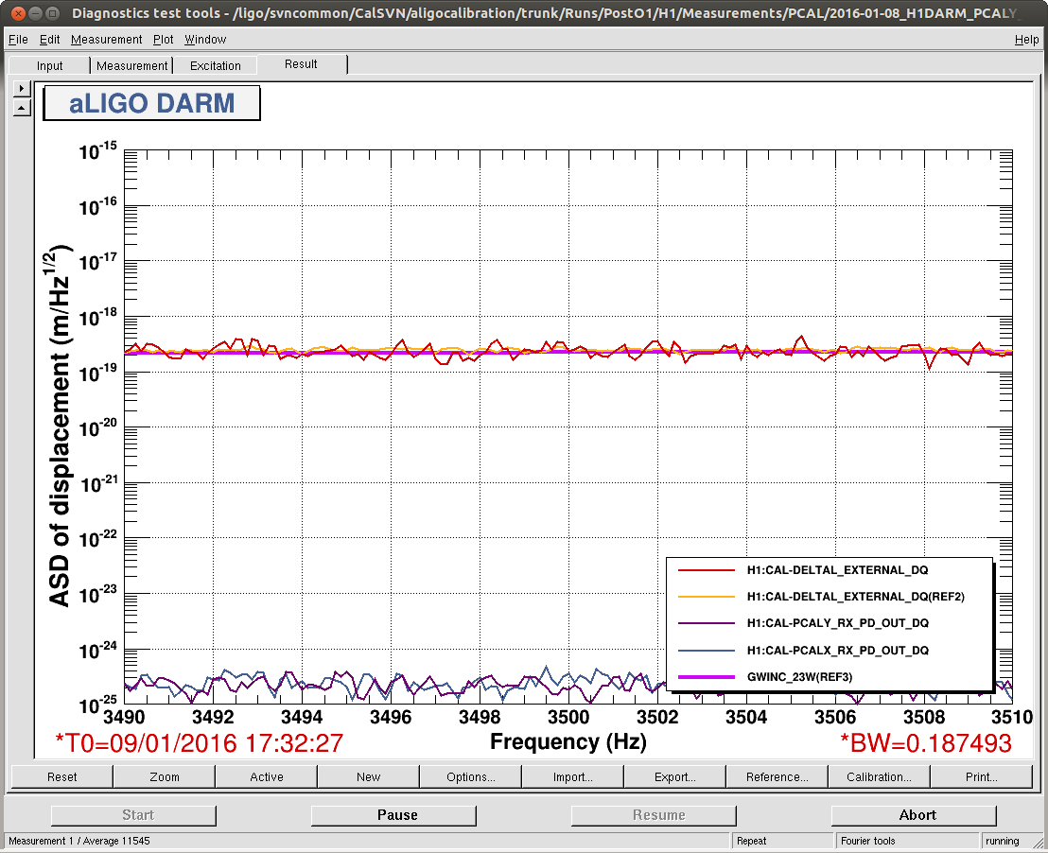Click the Print... button
The image size is (1048, 853).
[x=981, y=776]
